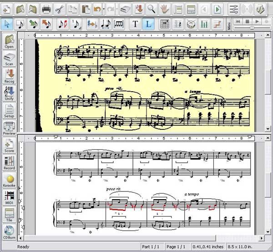Click the green vertical bars icon

click(204, 24)
